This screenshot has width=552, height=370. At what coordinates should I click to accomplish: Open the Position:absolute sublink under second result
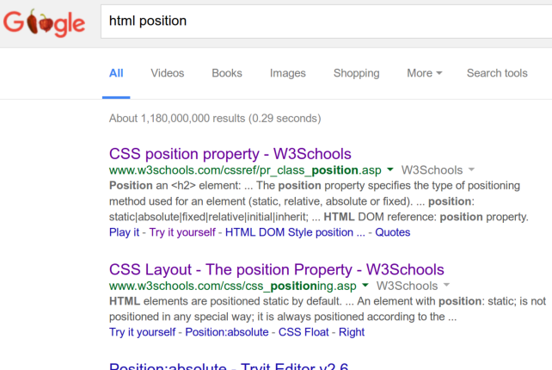click(x=227, y=332)
